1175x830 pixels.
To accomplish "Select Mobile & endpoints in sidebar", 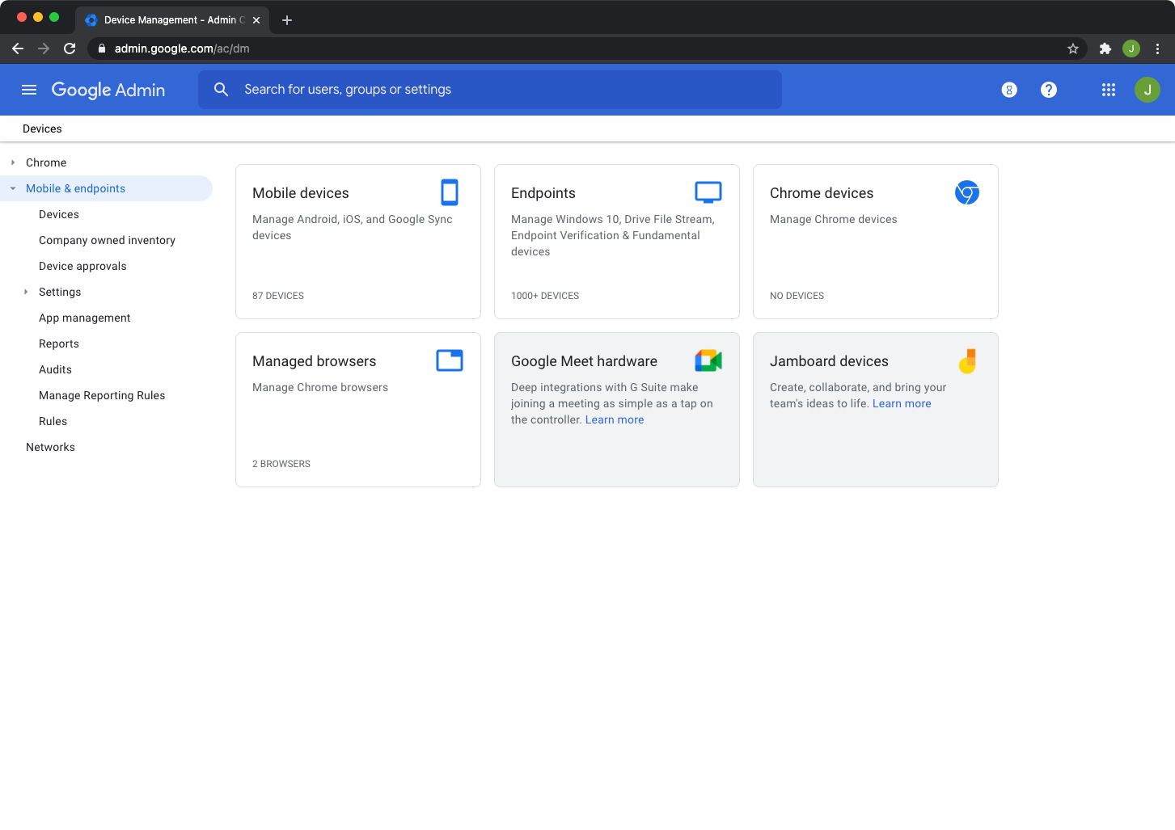I will point(75,188).
